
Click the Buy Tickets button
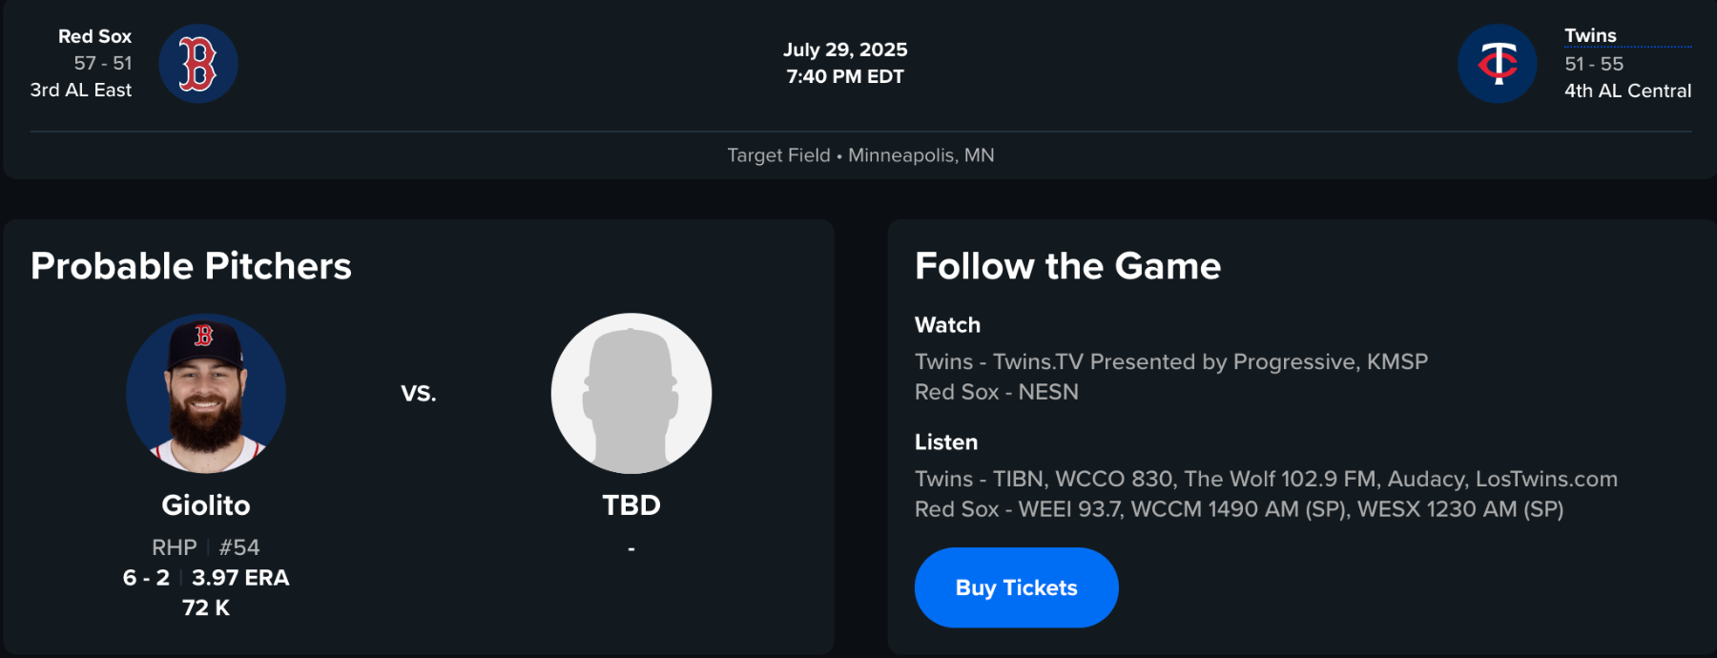[x=1016, y=587]
